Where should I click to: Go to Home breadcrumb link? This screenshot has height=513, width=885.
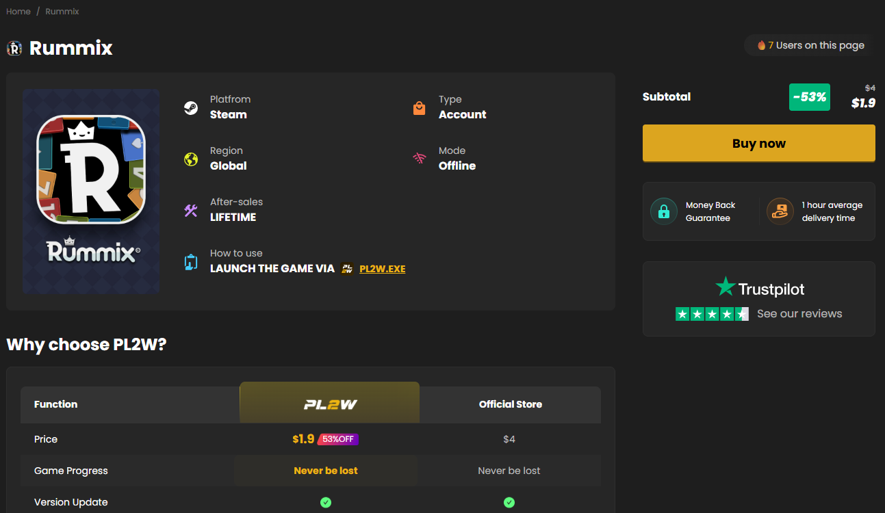click(18, 12)
